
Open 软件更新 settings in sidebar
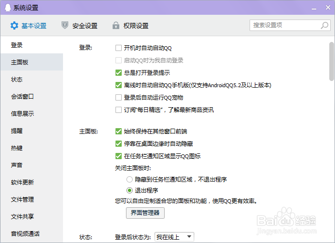31,182
